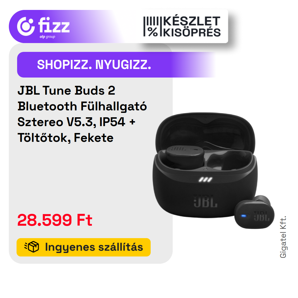Click the otp group label
This screenshot has width=298, height=298.
47,37
